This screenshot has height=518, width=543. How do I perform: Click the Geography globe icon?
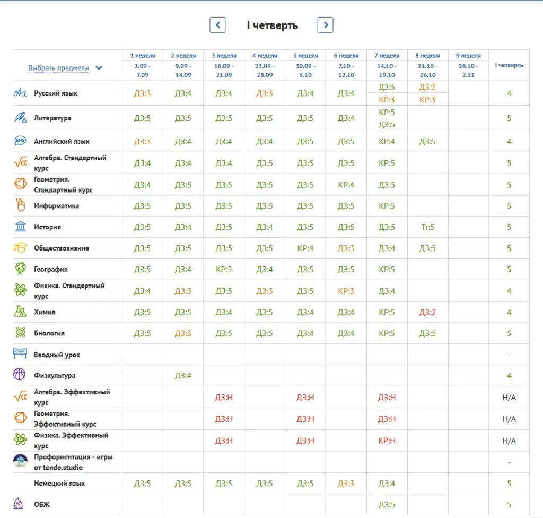point(20,269)
